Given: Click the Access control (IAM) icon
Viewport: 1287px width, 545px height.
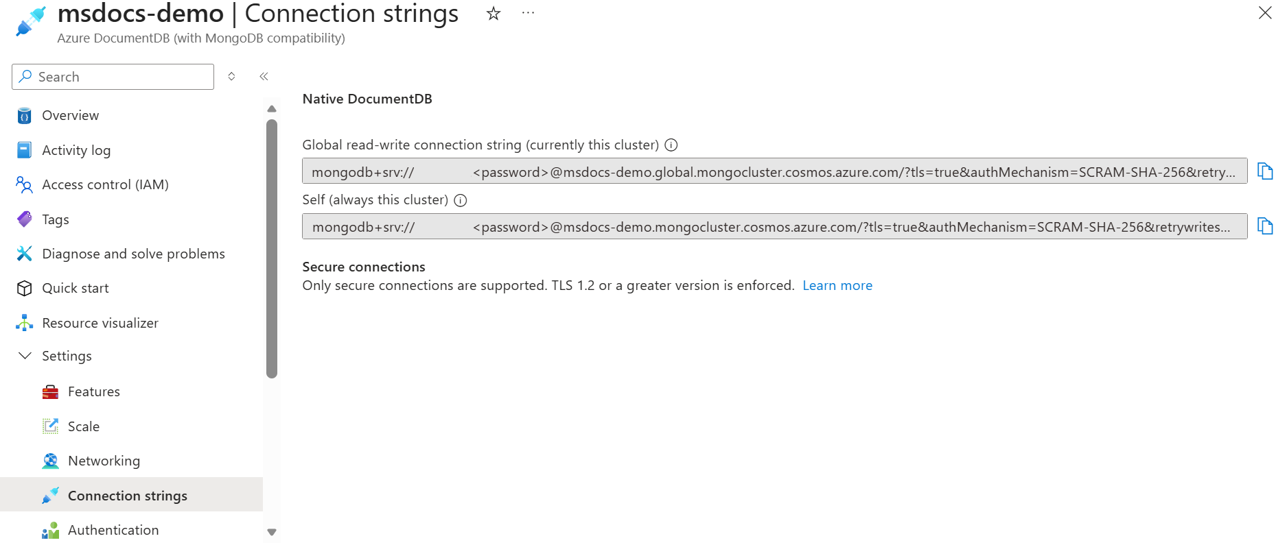Looking at the screenshot, I should (23, 184).
